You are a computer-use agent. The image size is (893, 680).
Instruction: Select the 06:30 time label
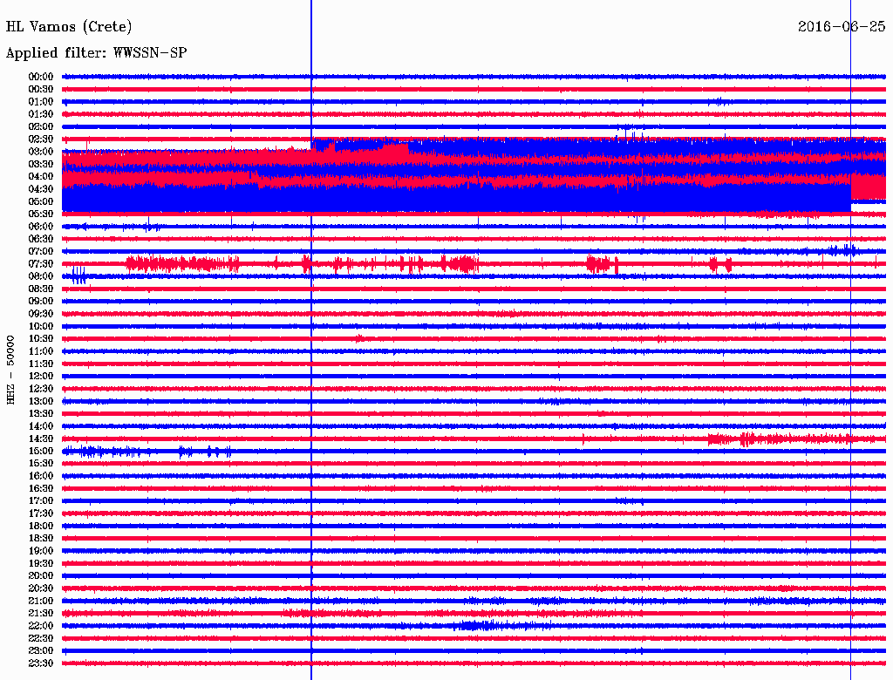click(x=41, y=239)
